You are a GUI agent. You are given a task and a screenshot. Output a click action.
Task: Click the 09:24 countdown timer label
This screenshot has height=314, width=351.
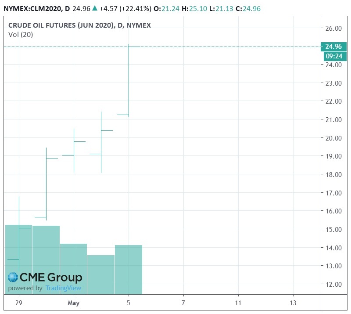[x=333, y=56]
